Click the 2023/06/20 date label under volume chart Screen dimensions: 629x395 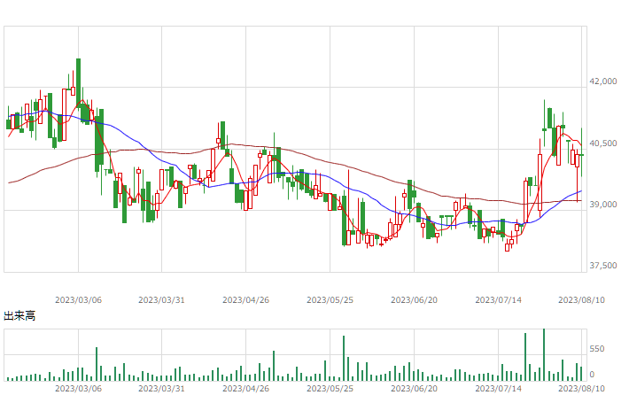pos(414,389)
